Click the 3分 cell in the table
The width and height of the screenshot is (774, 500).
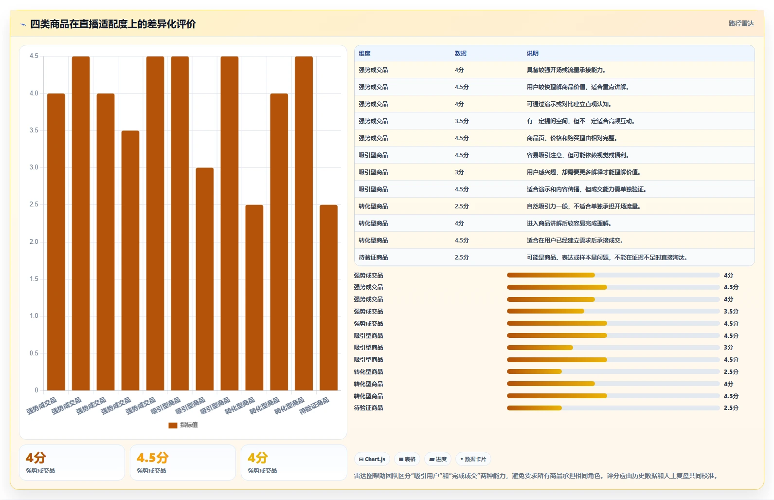459,172
